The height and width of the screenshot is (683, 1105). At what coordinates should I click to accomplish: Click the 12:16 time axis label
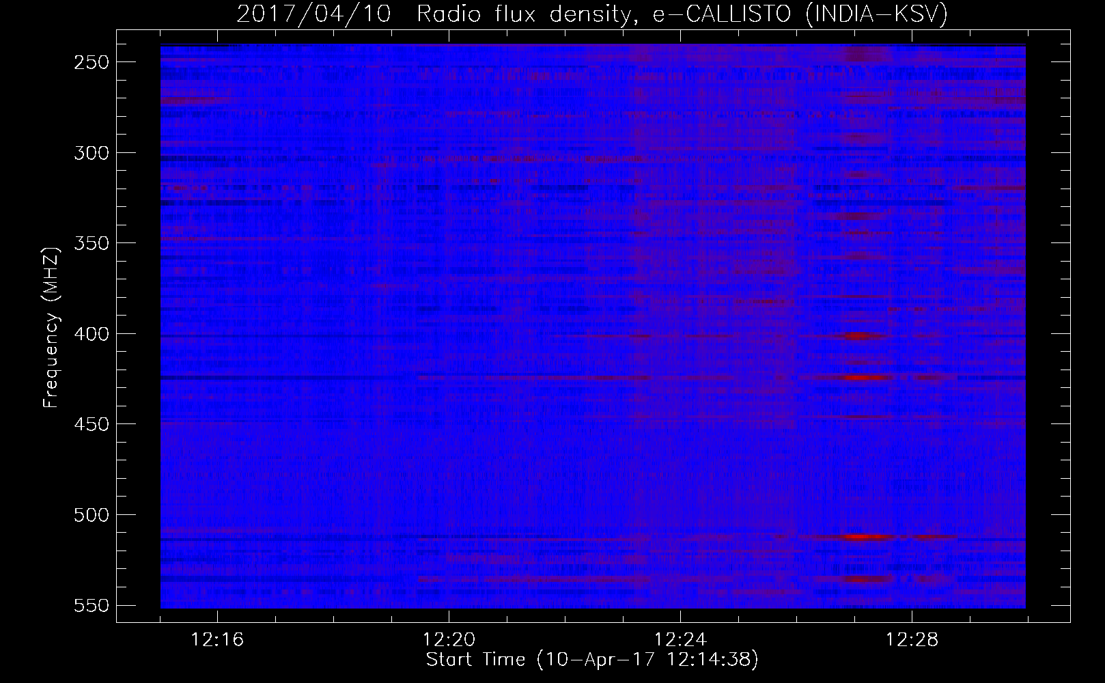pos(217,640)
